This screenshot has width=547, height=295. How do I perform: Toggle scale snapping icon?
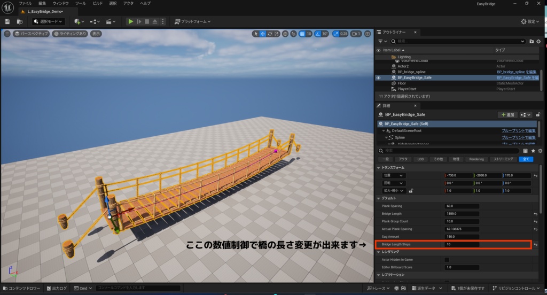click(x=335, y=34)
